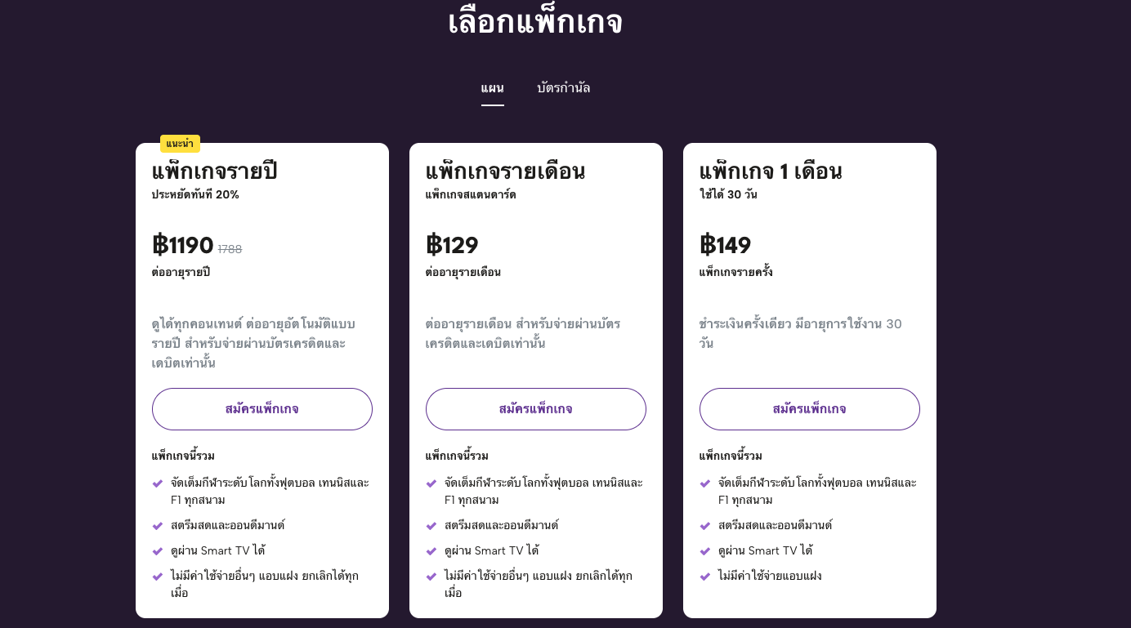Viewport: 1131px width, 628px height.
Task: Click the last checkmark in monthly package list
Action: pos(431,577)
